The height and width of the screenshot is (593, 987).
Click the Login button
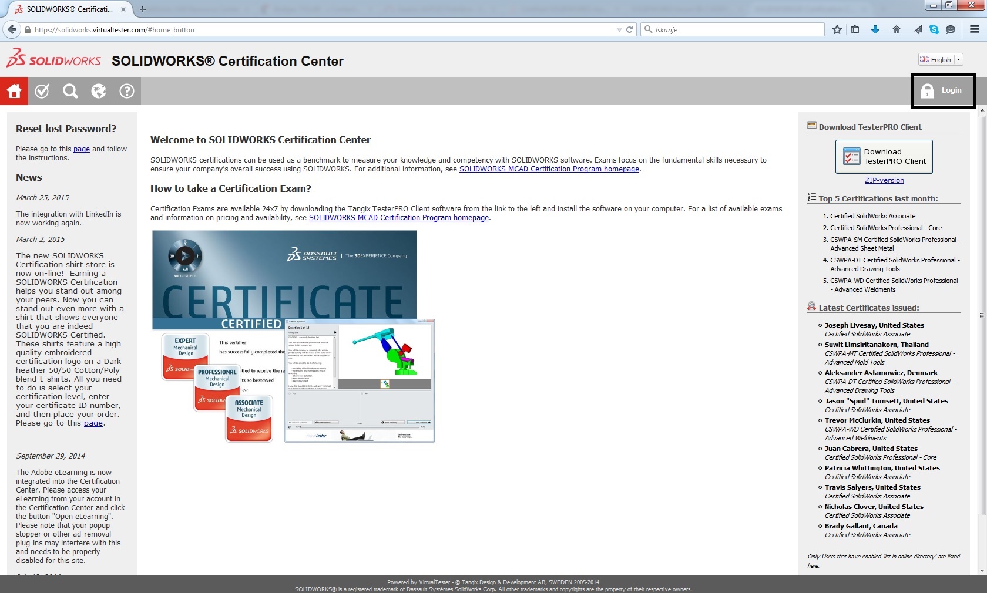(943, 90)
